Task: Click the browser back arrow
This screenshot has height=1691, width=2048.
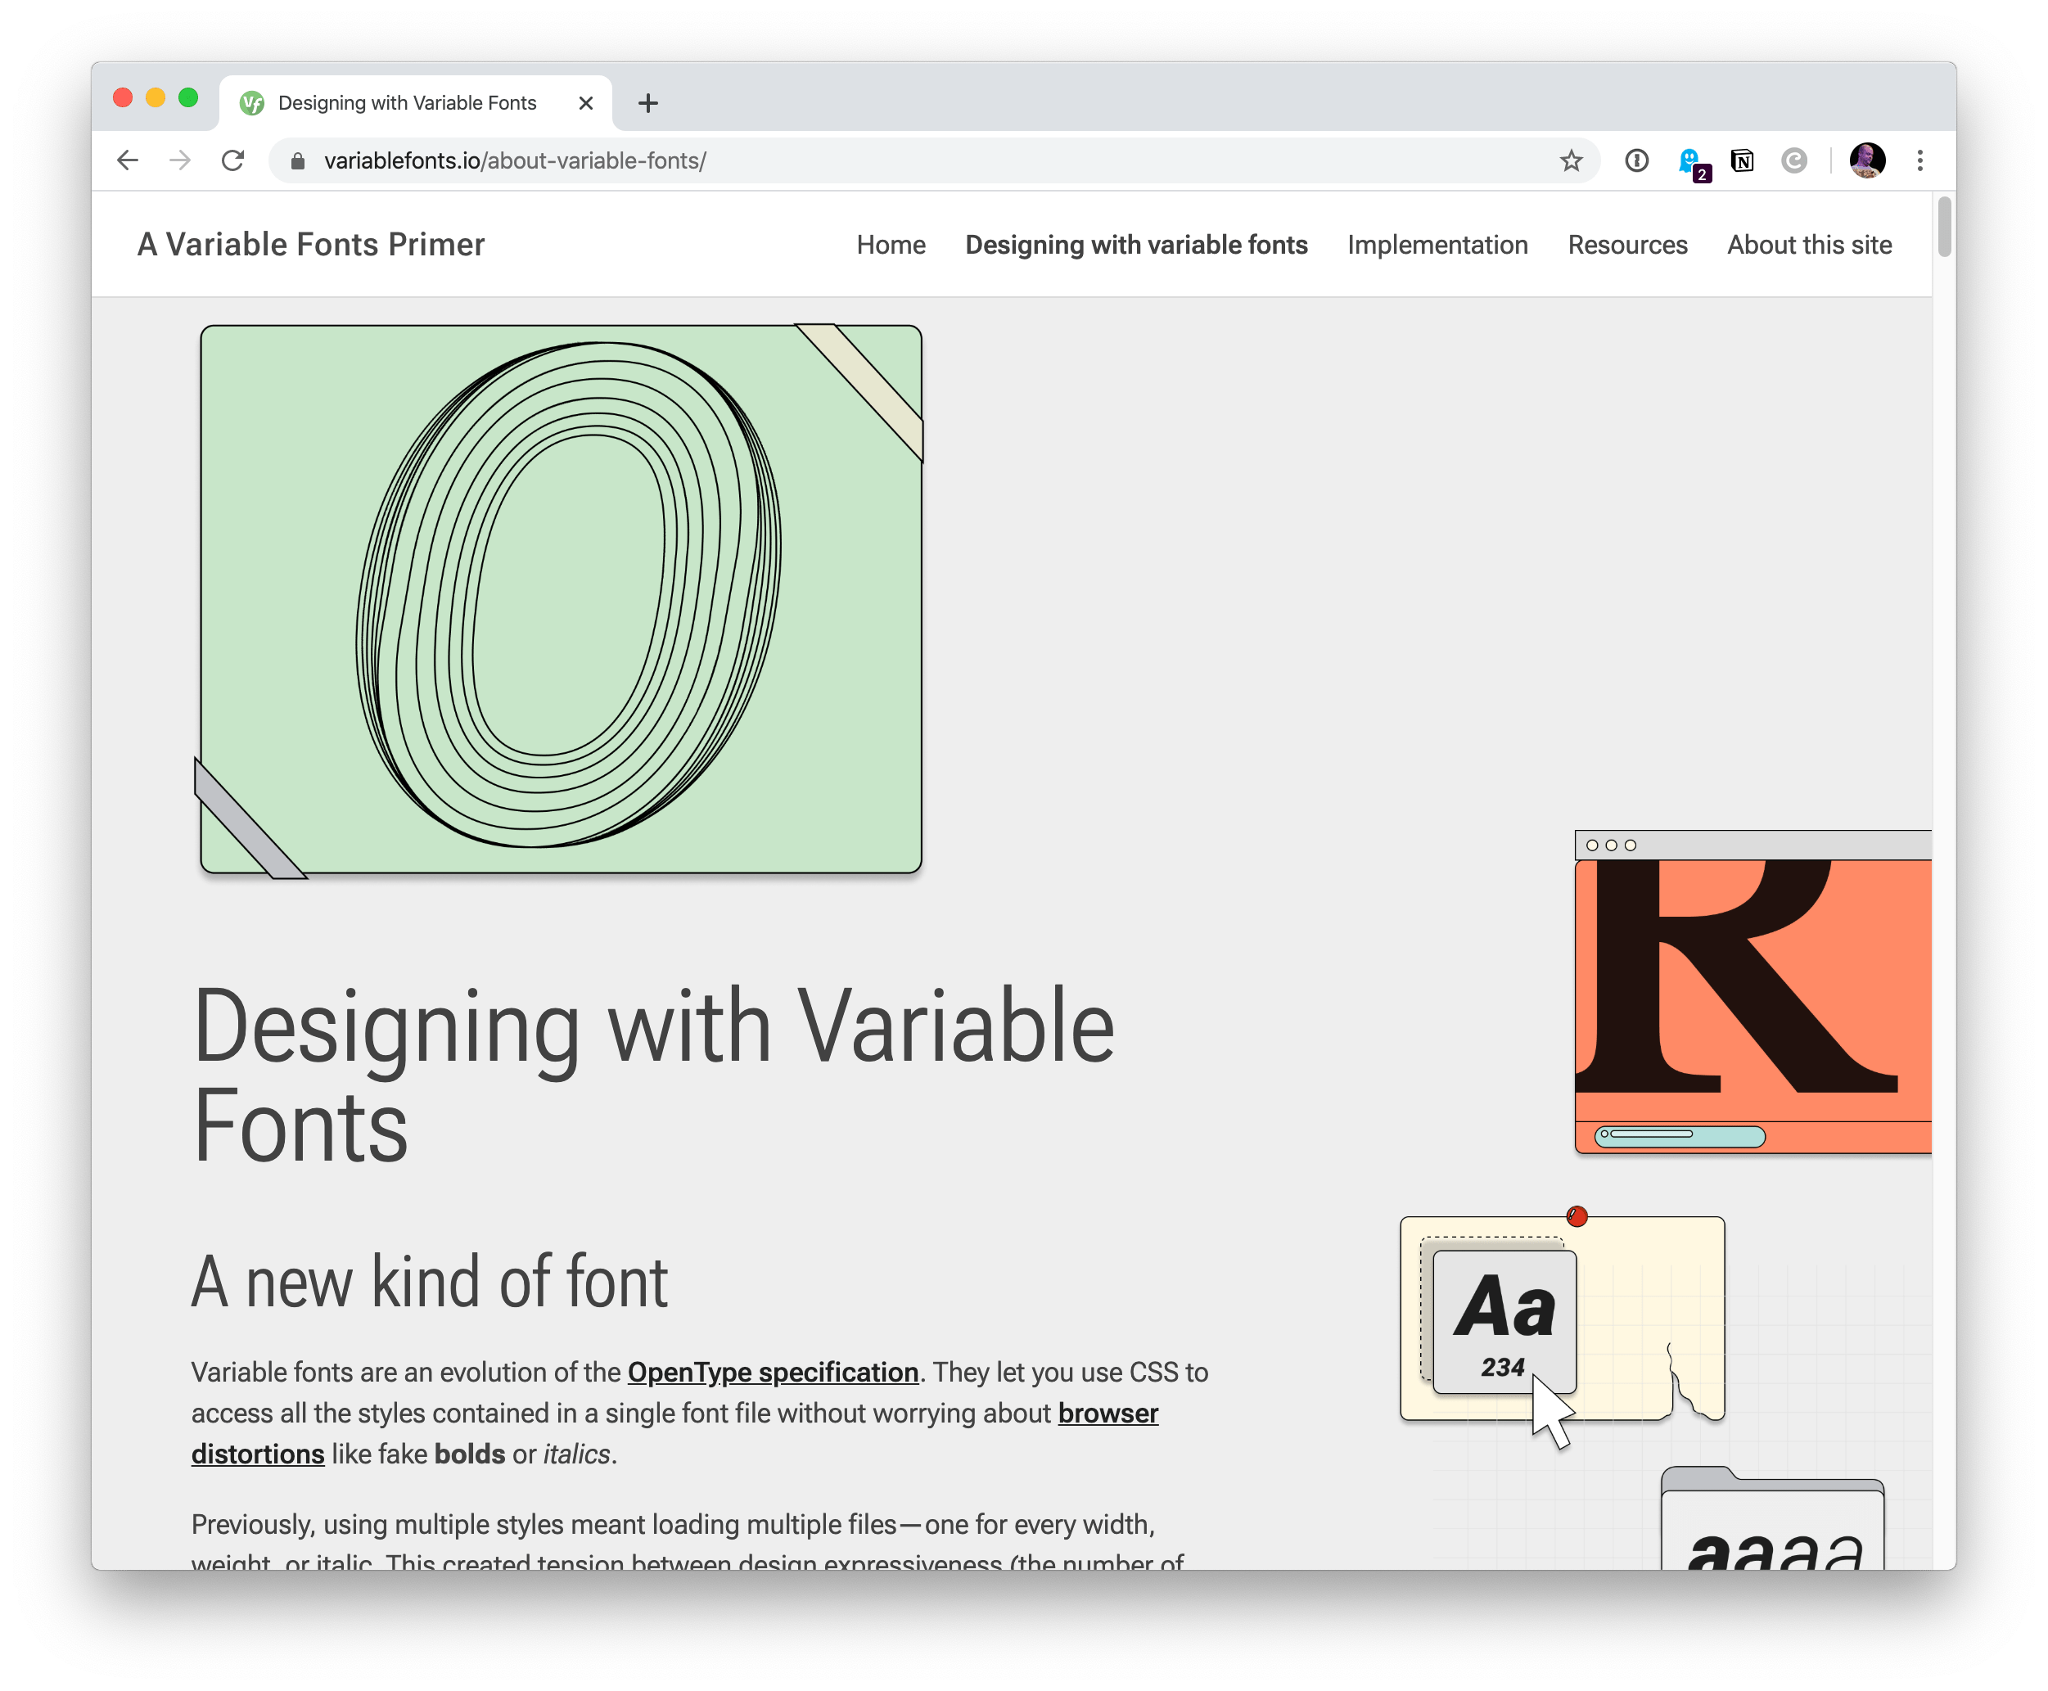Action: [x=128, y=160]
